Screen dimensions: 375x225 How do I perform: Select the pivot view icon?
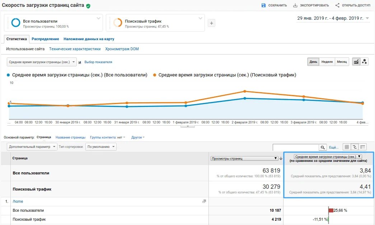pos(362,147)
